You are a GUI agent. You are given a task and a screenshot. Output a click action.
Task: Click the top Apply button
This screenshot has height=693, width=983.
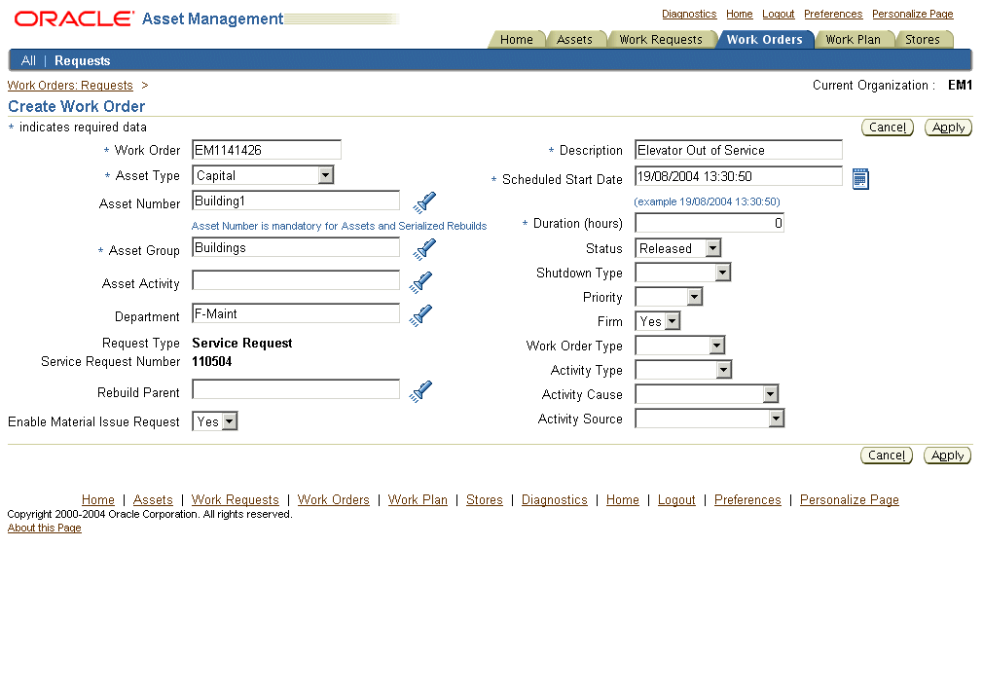[x=949, y=128]
